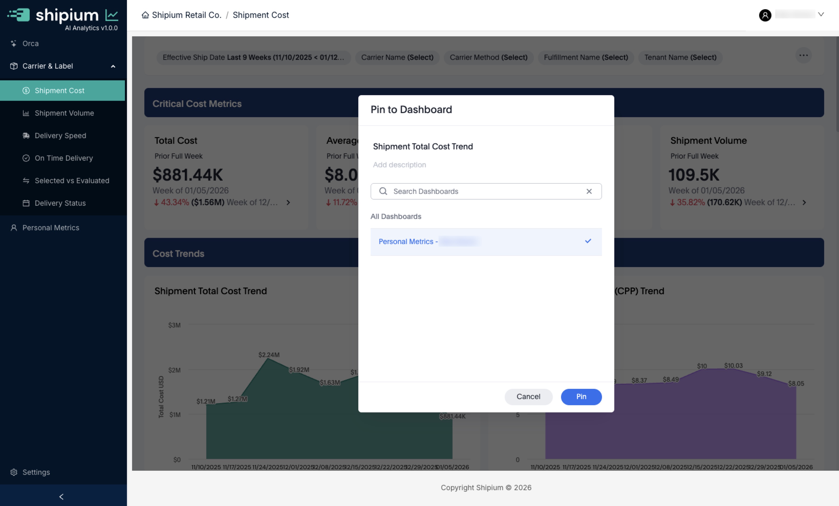Viewport: 839px width, 506px height.
Task: Select Shipment Cost menu item
Action: (60, 91)
